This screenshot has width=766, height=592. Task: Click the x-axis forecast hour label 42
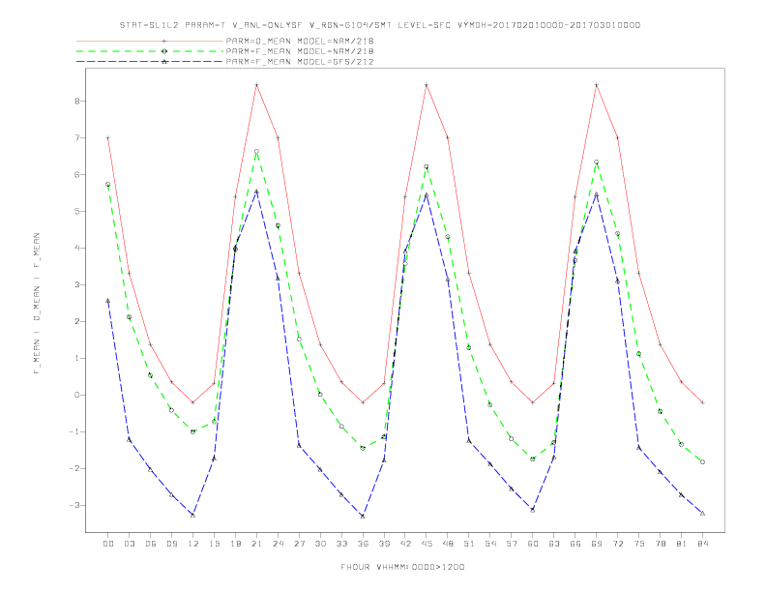[405, 544]
